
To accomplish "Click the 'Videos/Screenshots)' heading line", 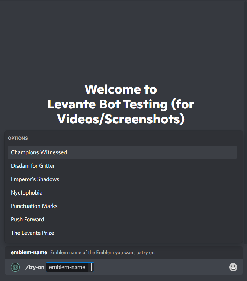I will pyautogui.click(x=121, y=119).
